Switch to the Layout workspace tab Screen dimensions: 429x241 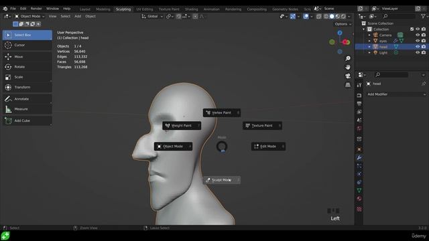coord(85,9)
